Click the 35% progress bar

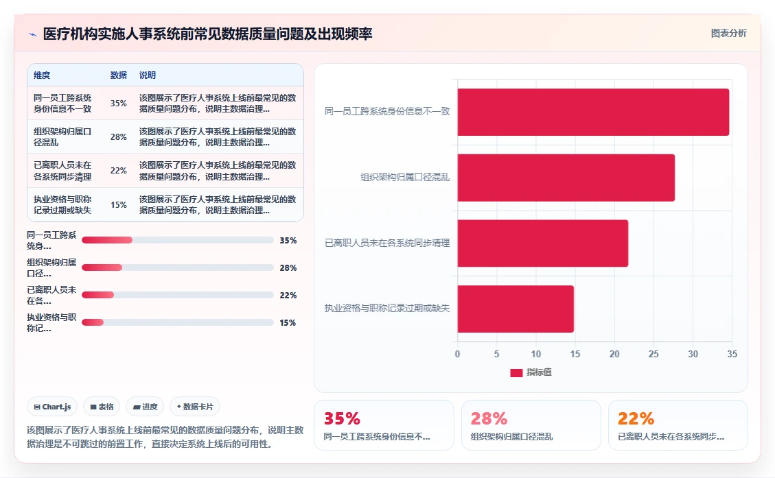(x=177, y=240)
